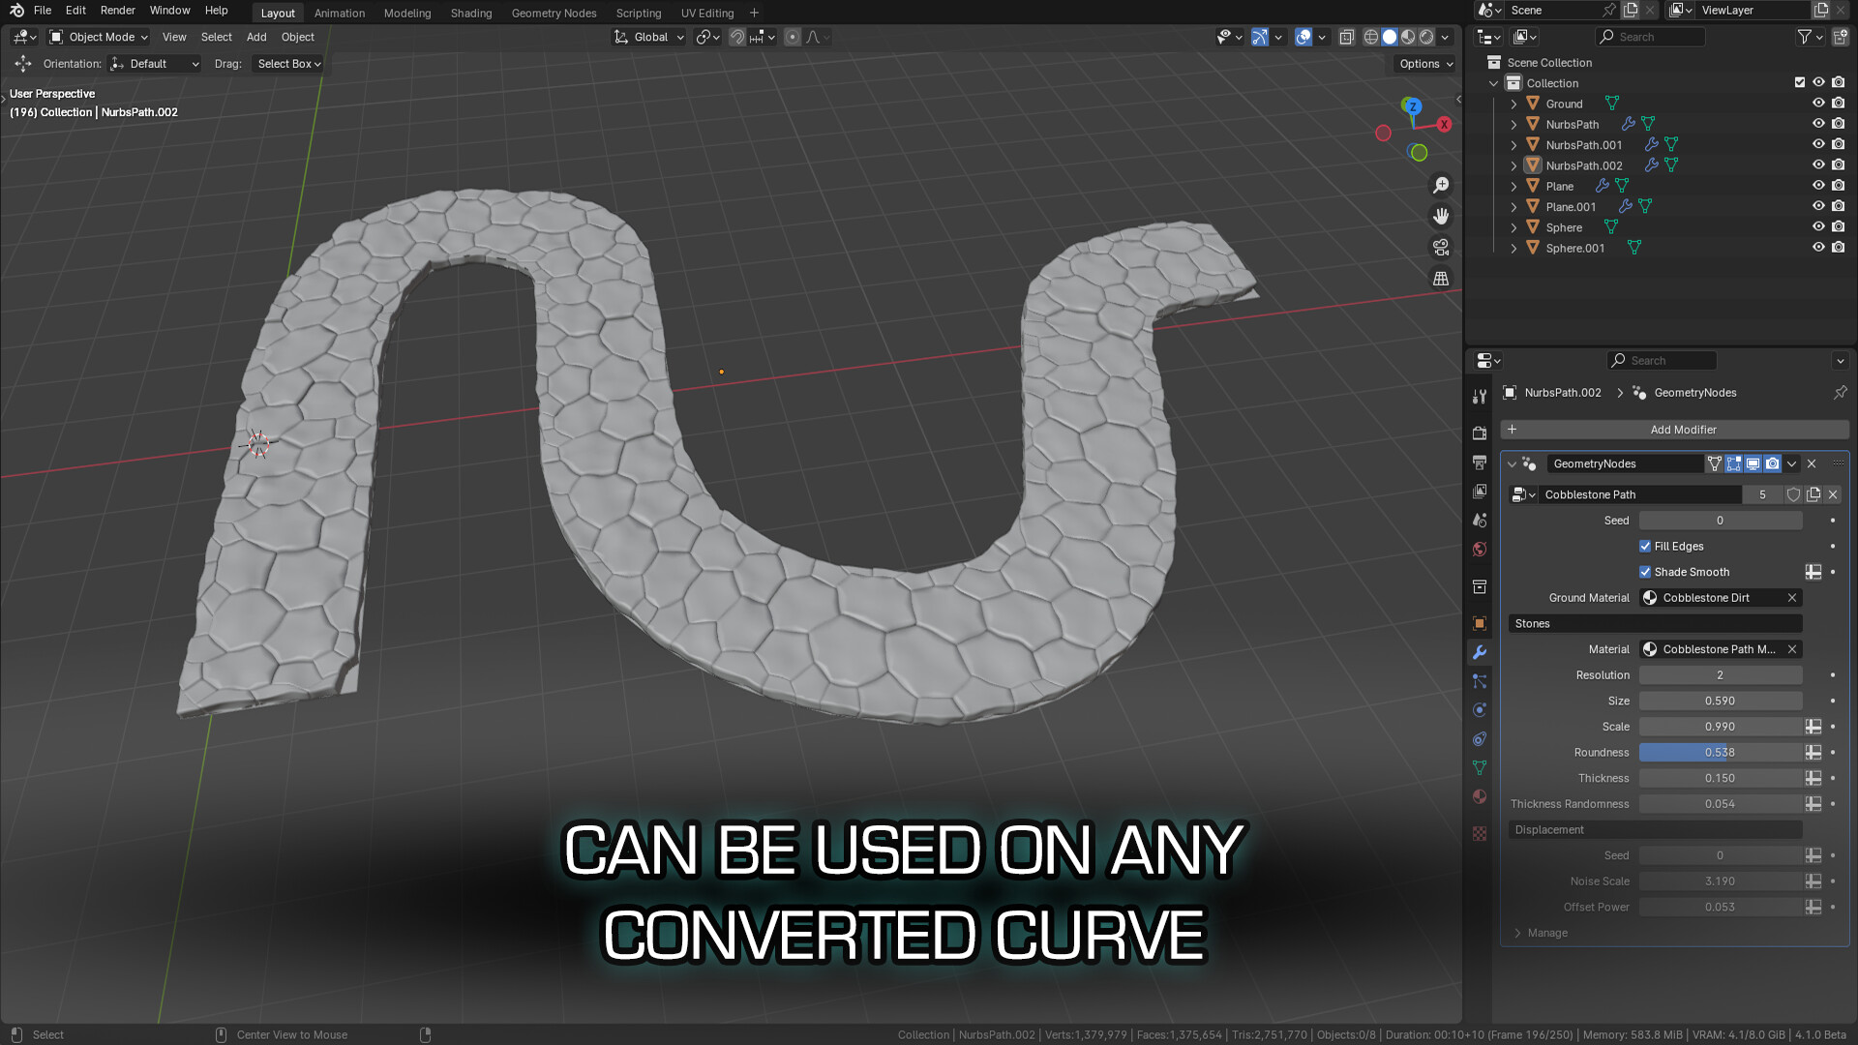Screen dimensions: 1858x1045
Task: Uncheck the Fill Edges checkbox
Action: 1645,546
